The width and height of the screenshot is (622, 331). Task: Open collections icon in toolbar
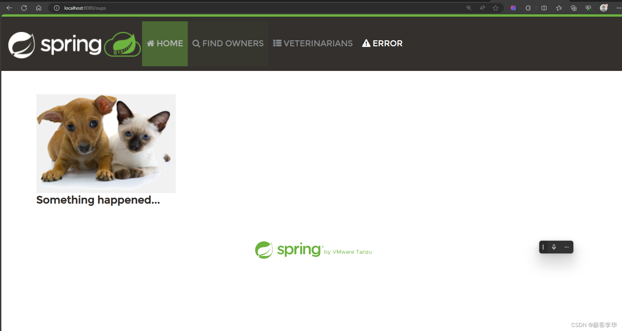[x=574, y=8]
